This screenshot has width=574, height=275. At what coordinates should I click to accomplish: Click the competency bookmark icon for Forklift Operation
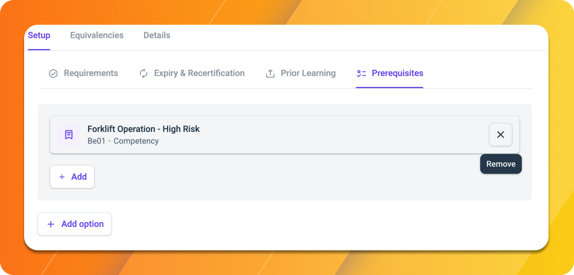[x=69, y=135]
